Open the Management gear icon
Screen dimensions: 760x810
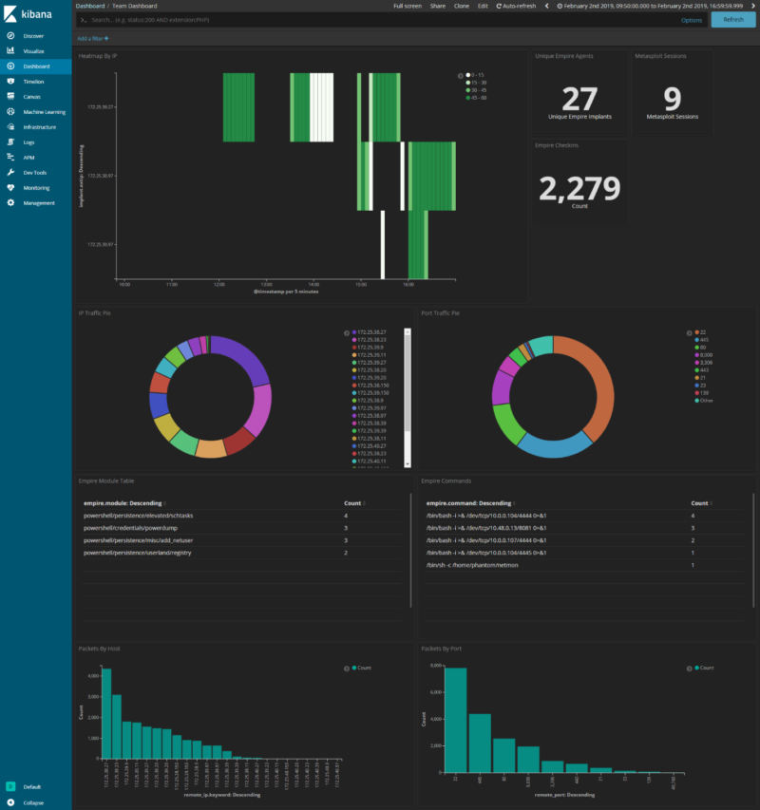(x=10, y=203)
